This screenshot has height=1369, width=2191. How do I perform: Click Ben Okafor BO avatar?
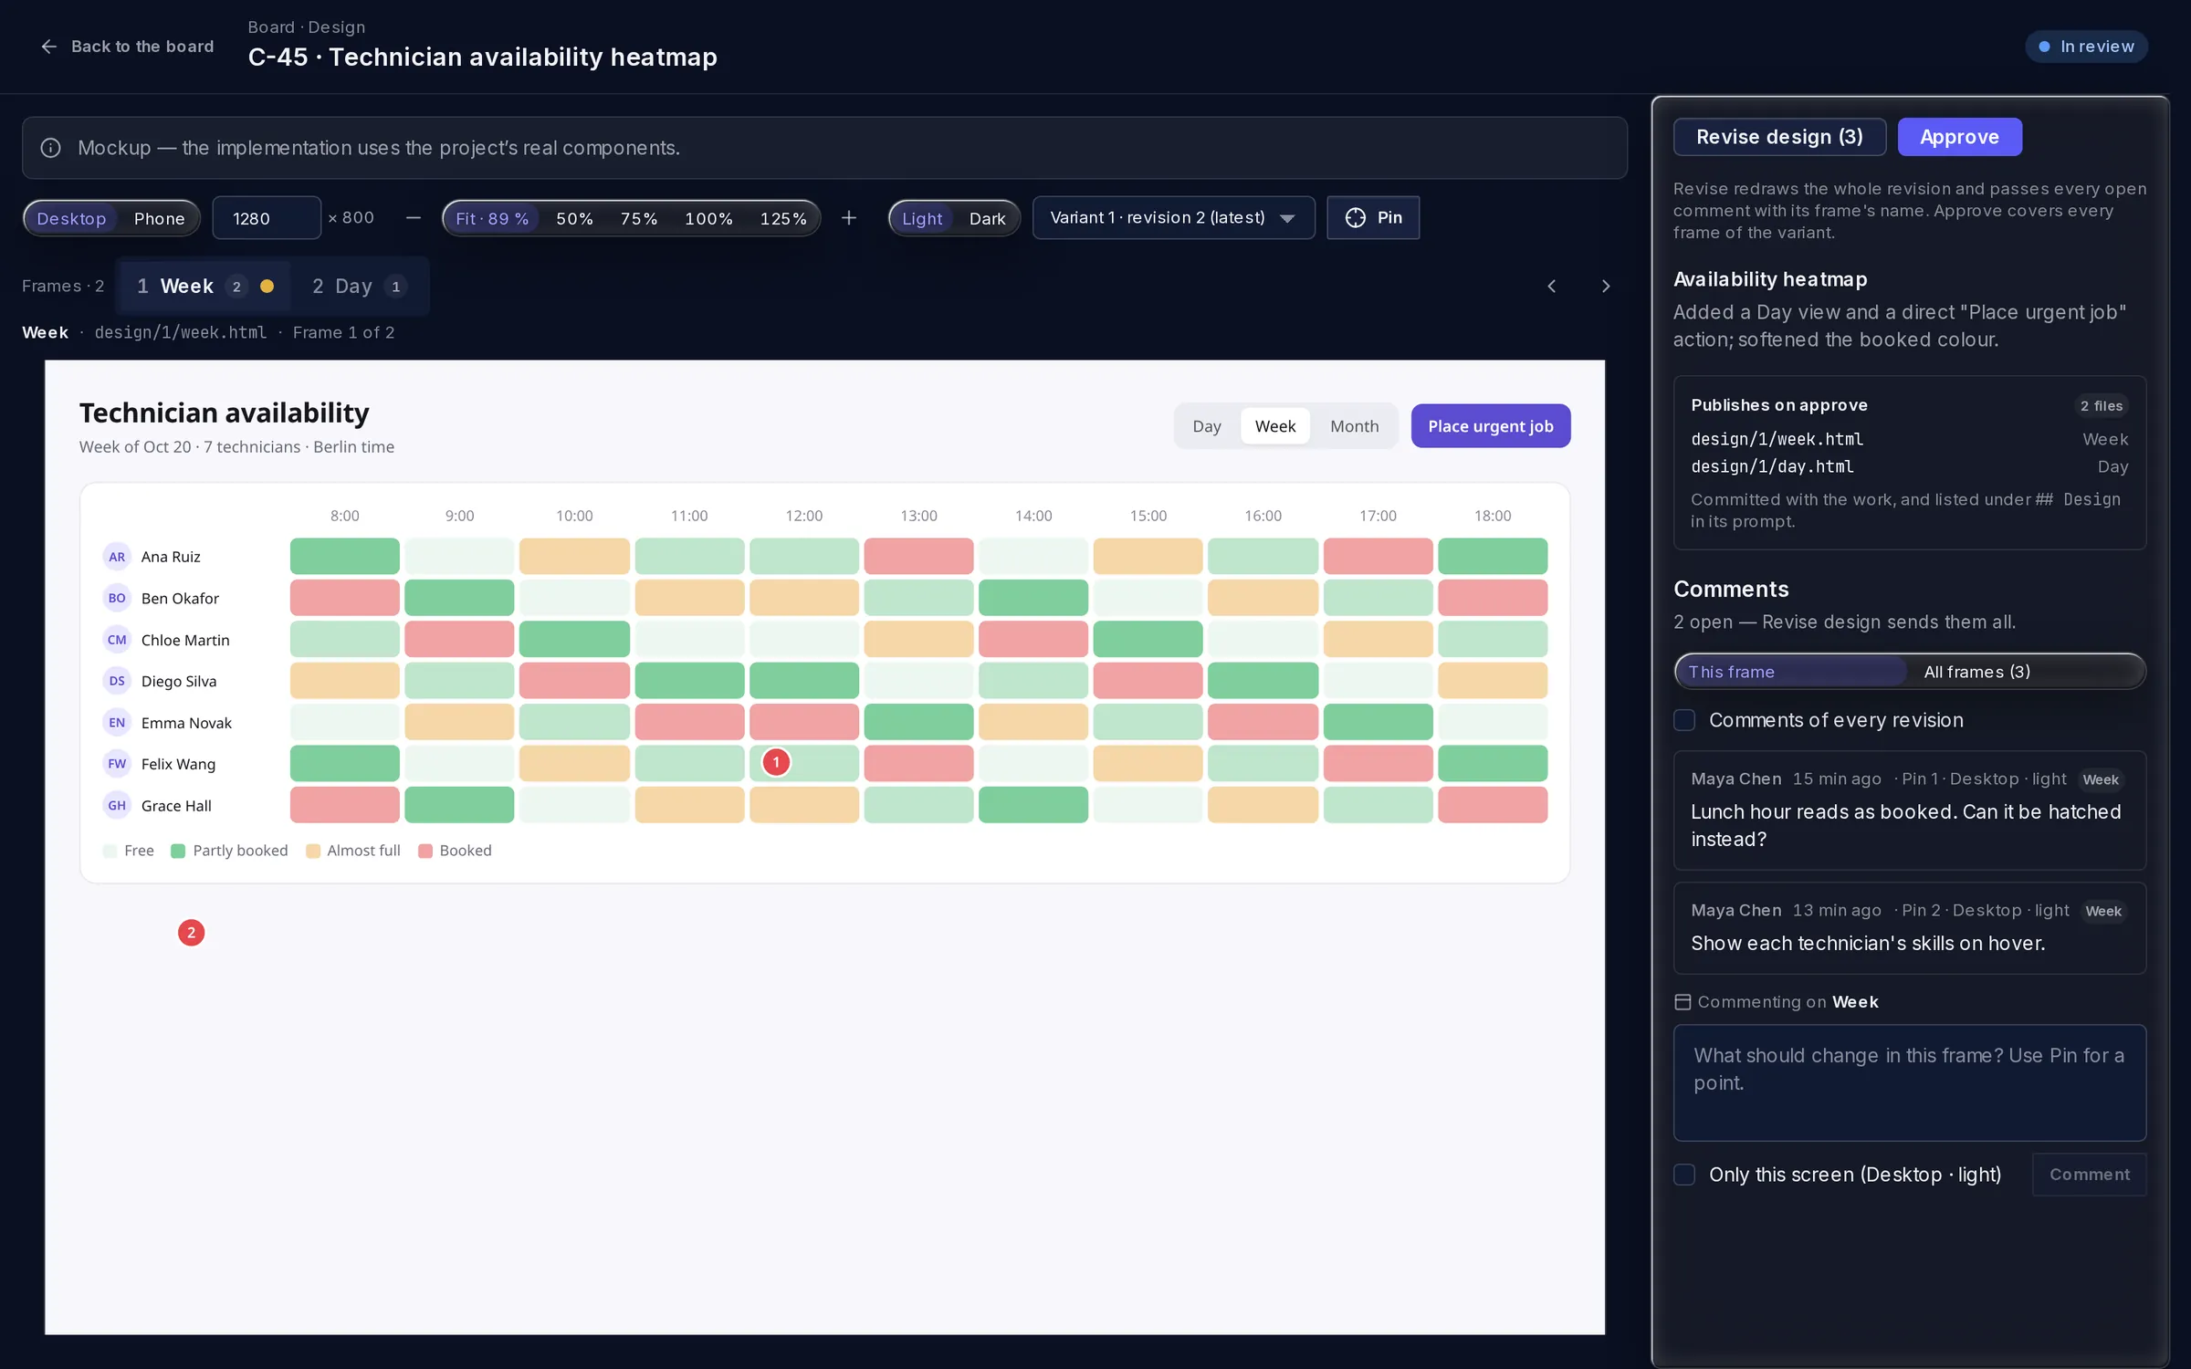pos(117,599)
